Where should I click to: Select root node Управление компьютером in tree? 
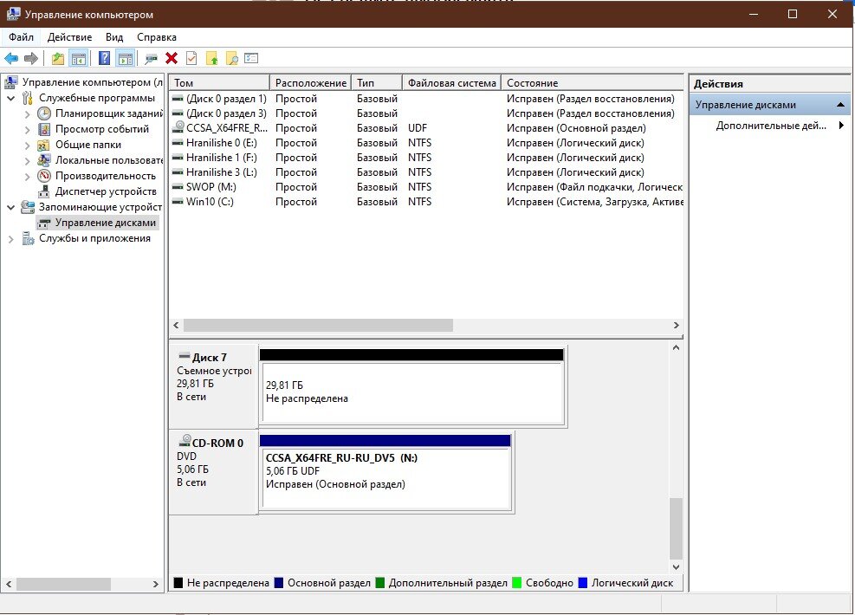click(92, 82)
